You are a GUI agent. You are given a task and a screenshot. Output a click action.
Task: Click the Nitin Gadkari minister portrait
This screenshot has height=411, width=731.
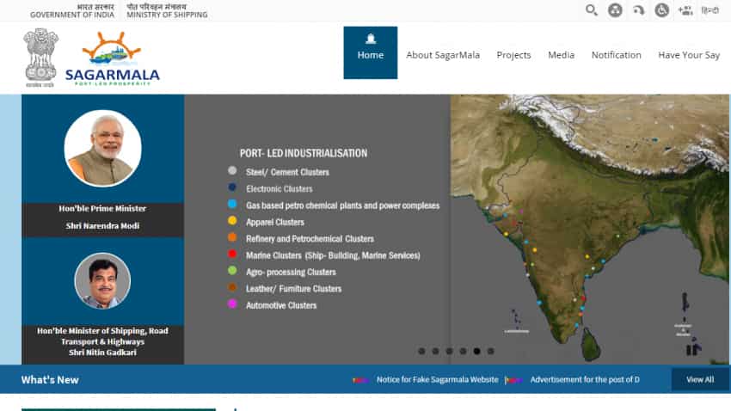(102, 281)
